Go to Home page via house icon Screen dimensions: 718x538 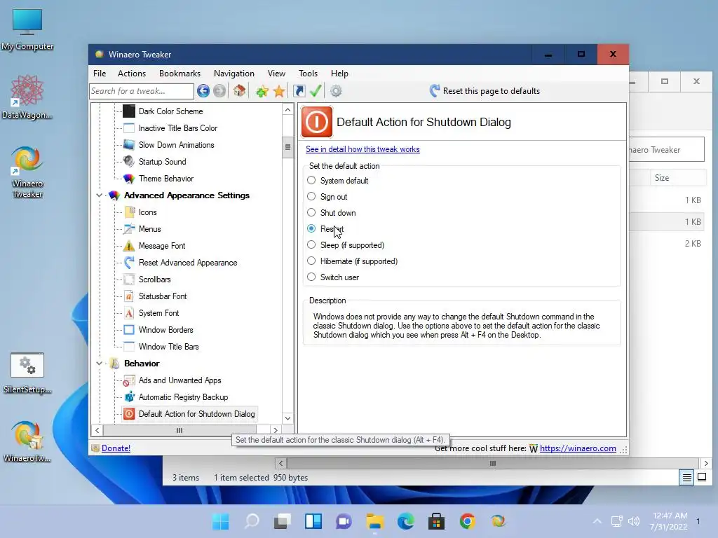point(239,91)
